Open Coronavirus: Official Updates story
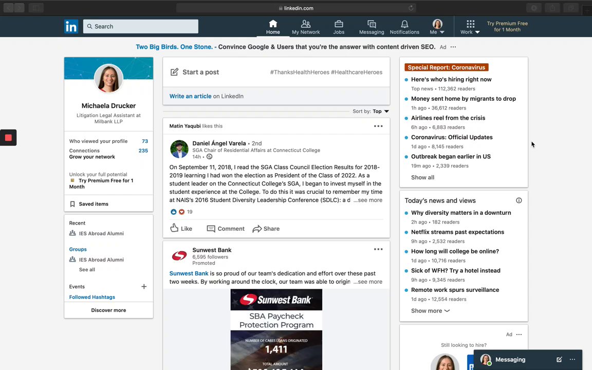 coord(452,137)
